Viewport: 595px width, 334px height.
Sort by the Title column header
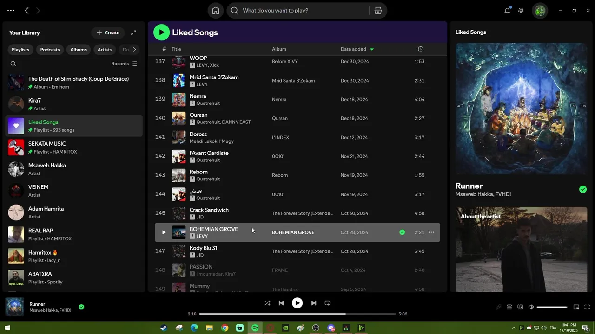pos(176,49)
